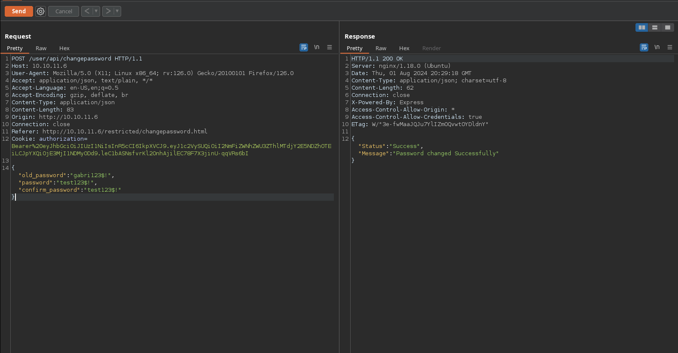Open the Response panel hamburger menu
The height and width of the screenshot is (353, 678).
click(670, 47)
